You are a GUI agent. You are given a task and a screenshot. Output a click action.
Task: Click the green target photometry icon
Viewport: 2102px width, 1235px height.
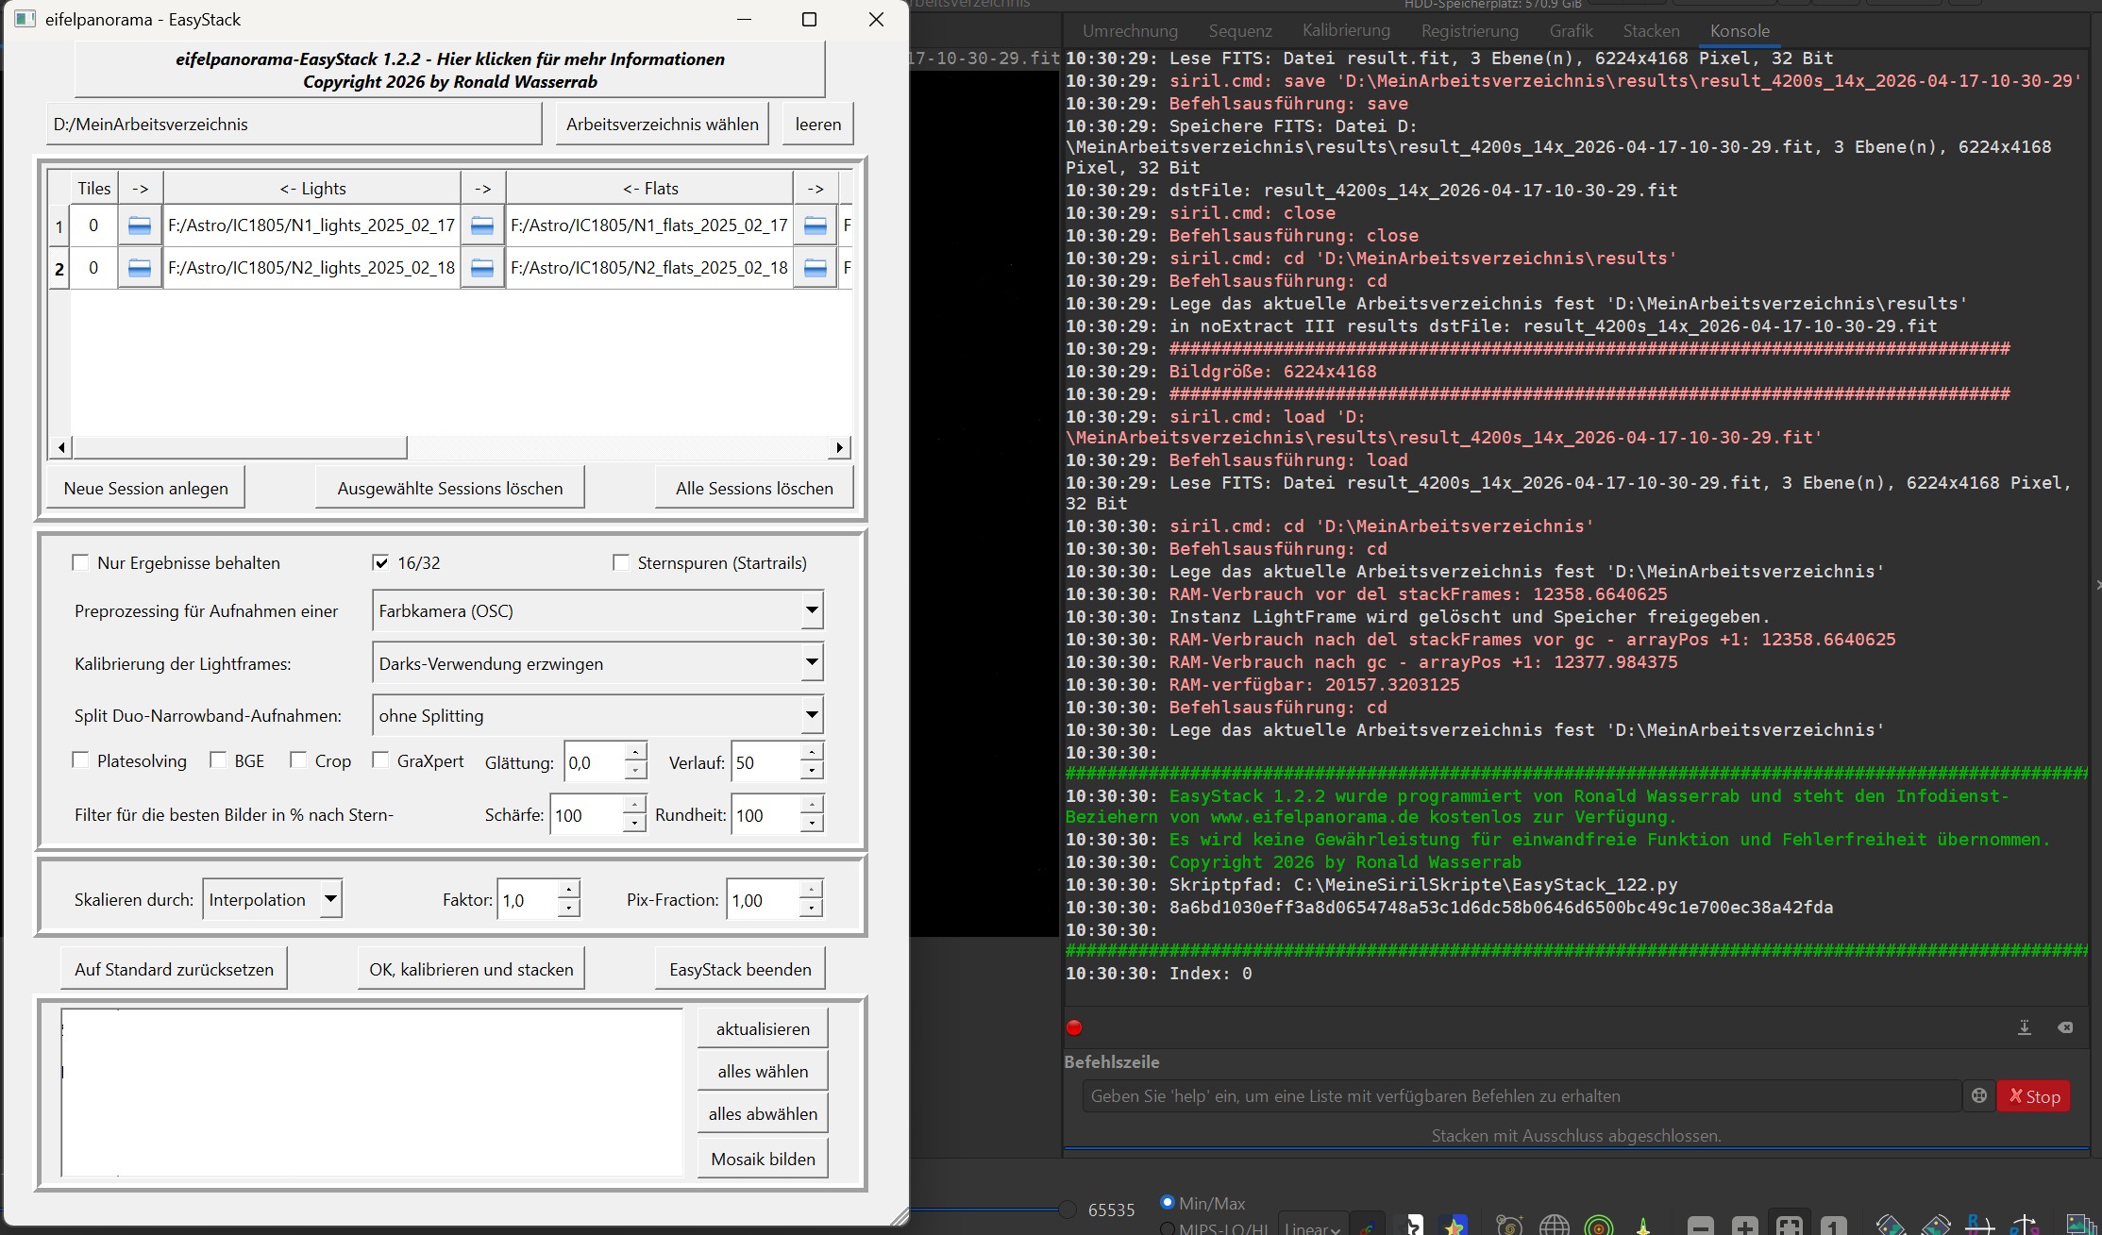(x=1599, y=1226)
